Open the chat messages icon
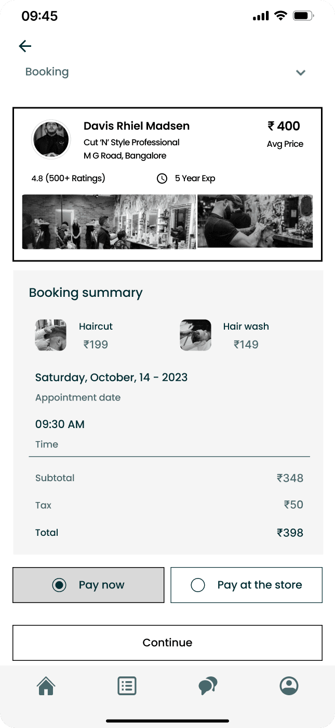The height and width of the screenshot is (728, 335). click(208, 686)
